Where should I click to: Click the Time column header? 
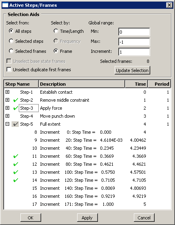coord(136,84)
